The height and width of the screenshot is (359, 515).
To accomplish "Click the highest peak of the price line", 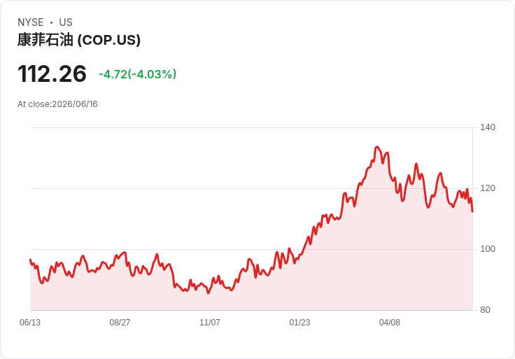I will click(377, 147).
